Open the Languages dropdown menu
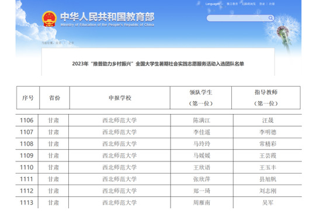 pyautogui.click(x=214, y=4)
